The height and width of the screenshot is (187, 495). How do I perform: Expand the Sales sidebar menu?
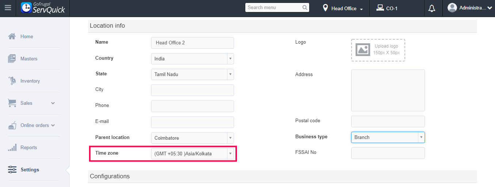[x=53, y=103]
